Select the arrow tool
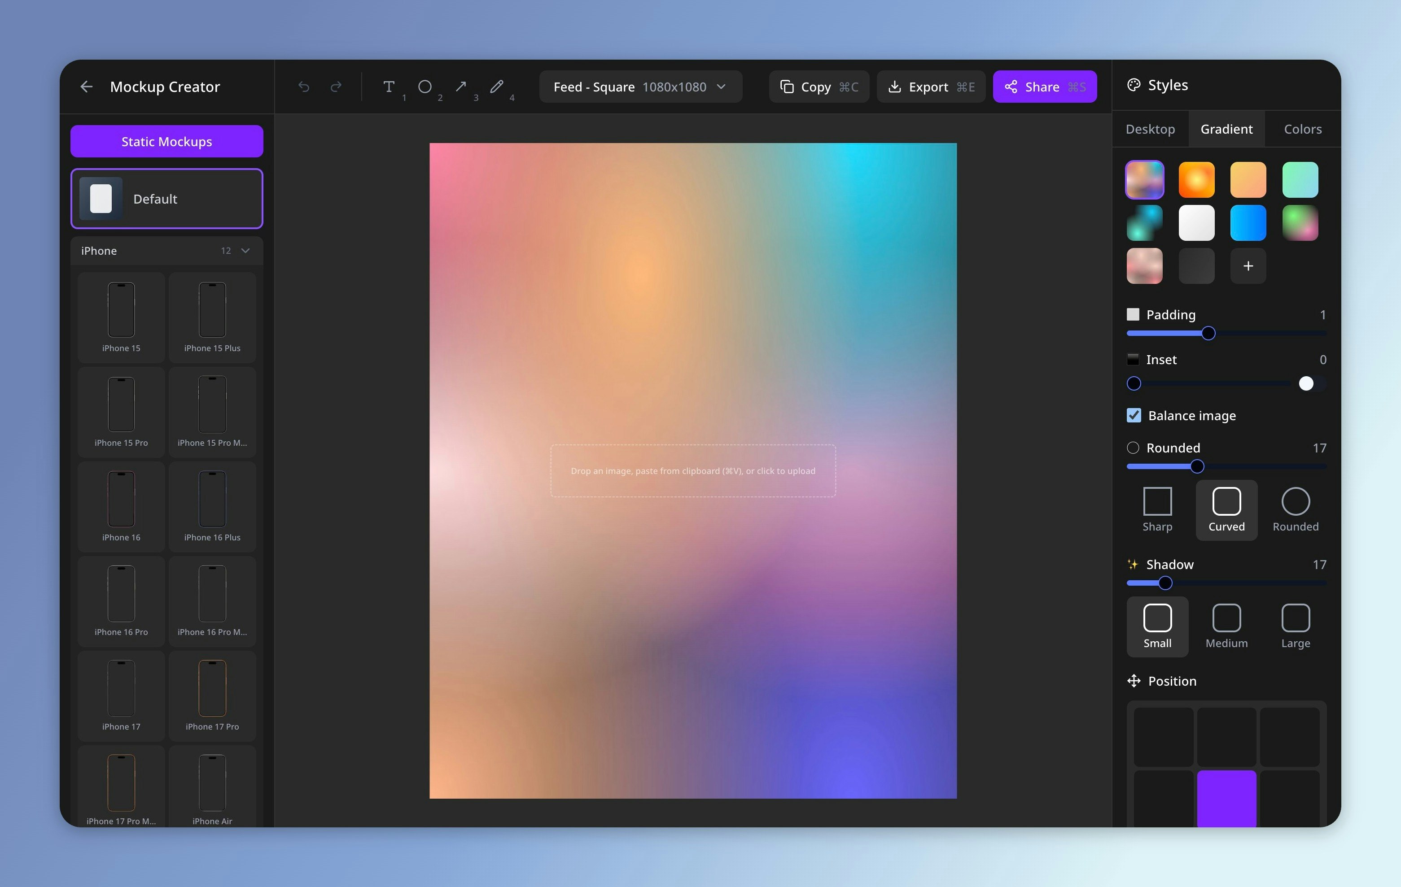The height and width of the screenshot is (887, 1401). [x=461, y=86]
